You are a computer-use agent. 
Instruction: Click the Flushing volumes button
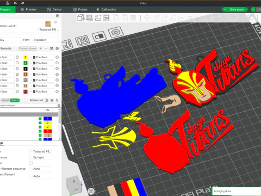[x=28, y=48]
